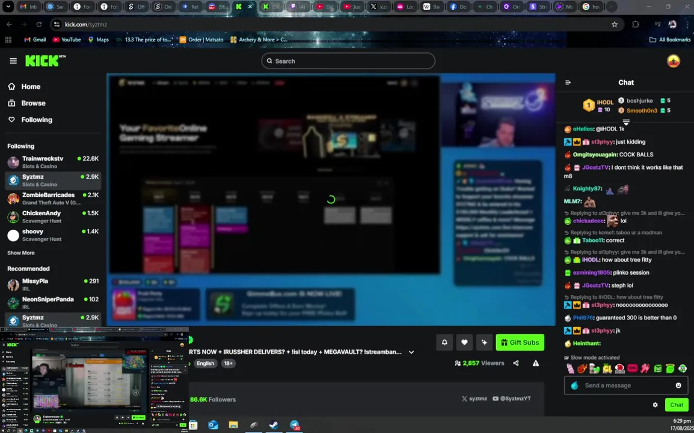The image size is (694, 433).
Task: Select the flaming fireball emote
Action: click(582, 369)
